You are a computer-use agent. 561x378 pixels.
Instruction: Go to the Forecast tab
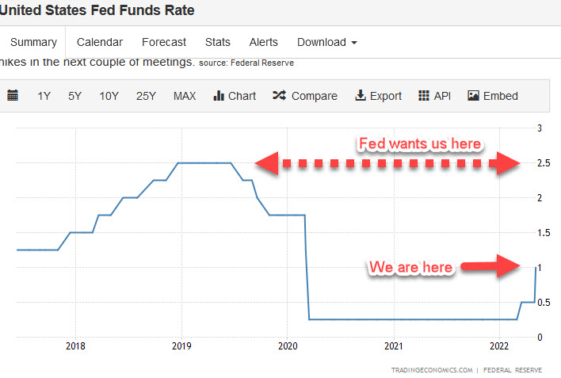tap(164, 42)
